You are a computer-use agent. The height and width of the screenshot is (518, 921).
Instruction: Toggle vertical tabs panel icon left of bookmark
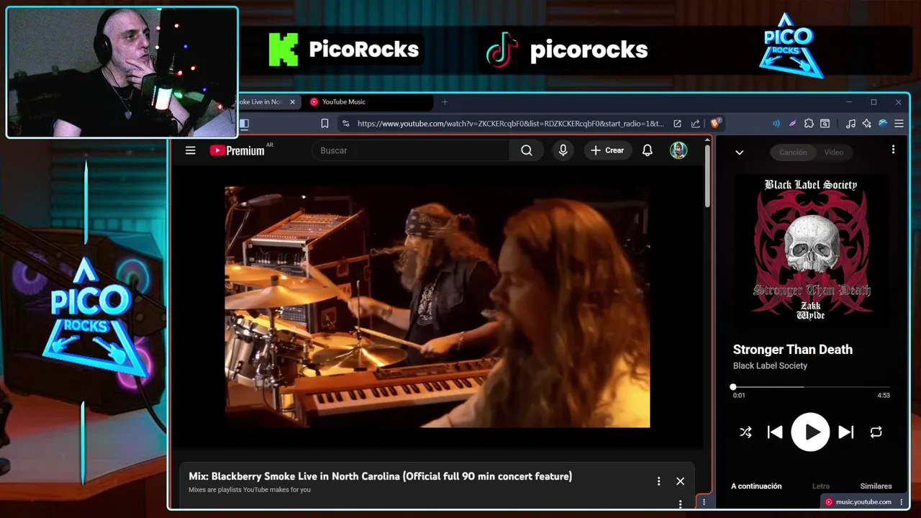coord(244,124)
